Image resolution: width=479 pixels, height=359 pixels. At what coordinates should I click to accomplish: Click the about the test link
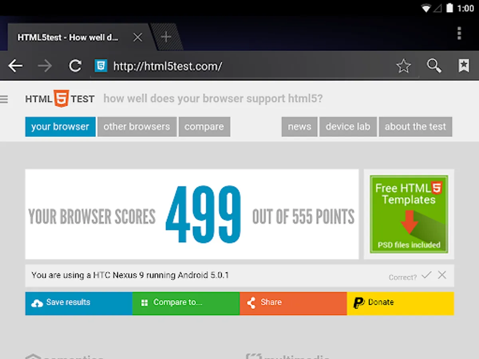click(x=415, y=126)
